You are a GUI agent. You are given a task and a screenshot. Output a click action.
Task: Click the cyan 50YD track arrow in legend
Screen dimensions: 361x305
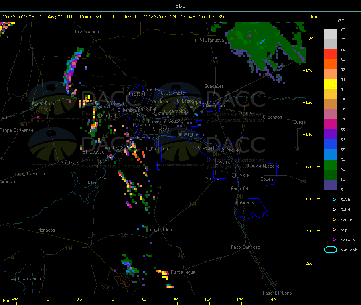pyautogui.click(x=331, y=200)
